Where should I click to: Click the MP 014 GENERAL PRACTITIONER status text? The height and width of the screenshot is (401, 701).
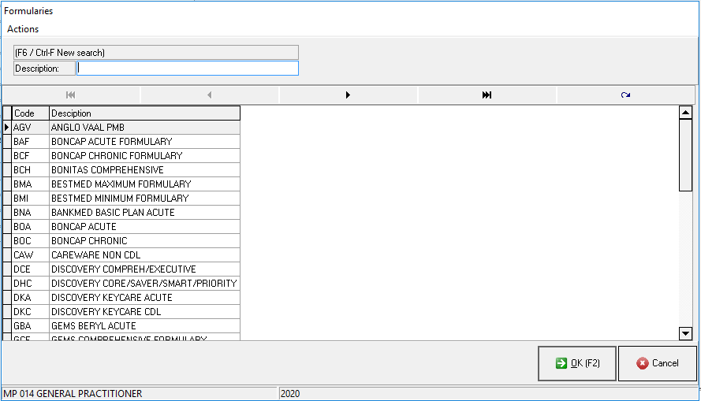tap(73, 393)
